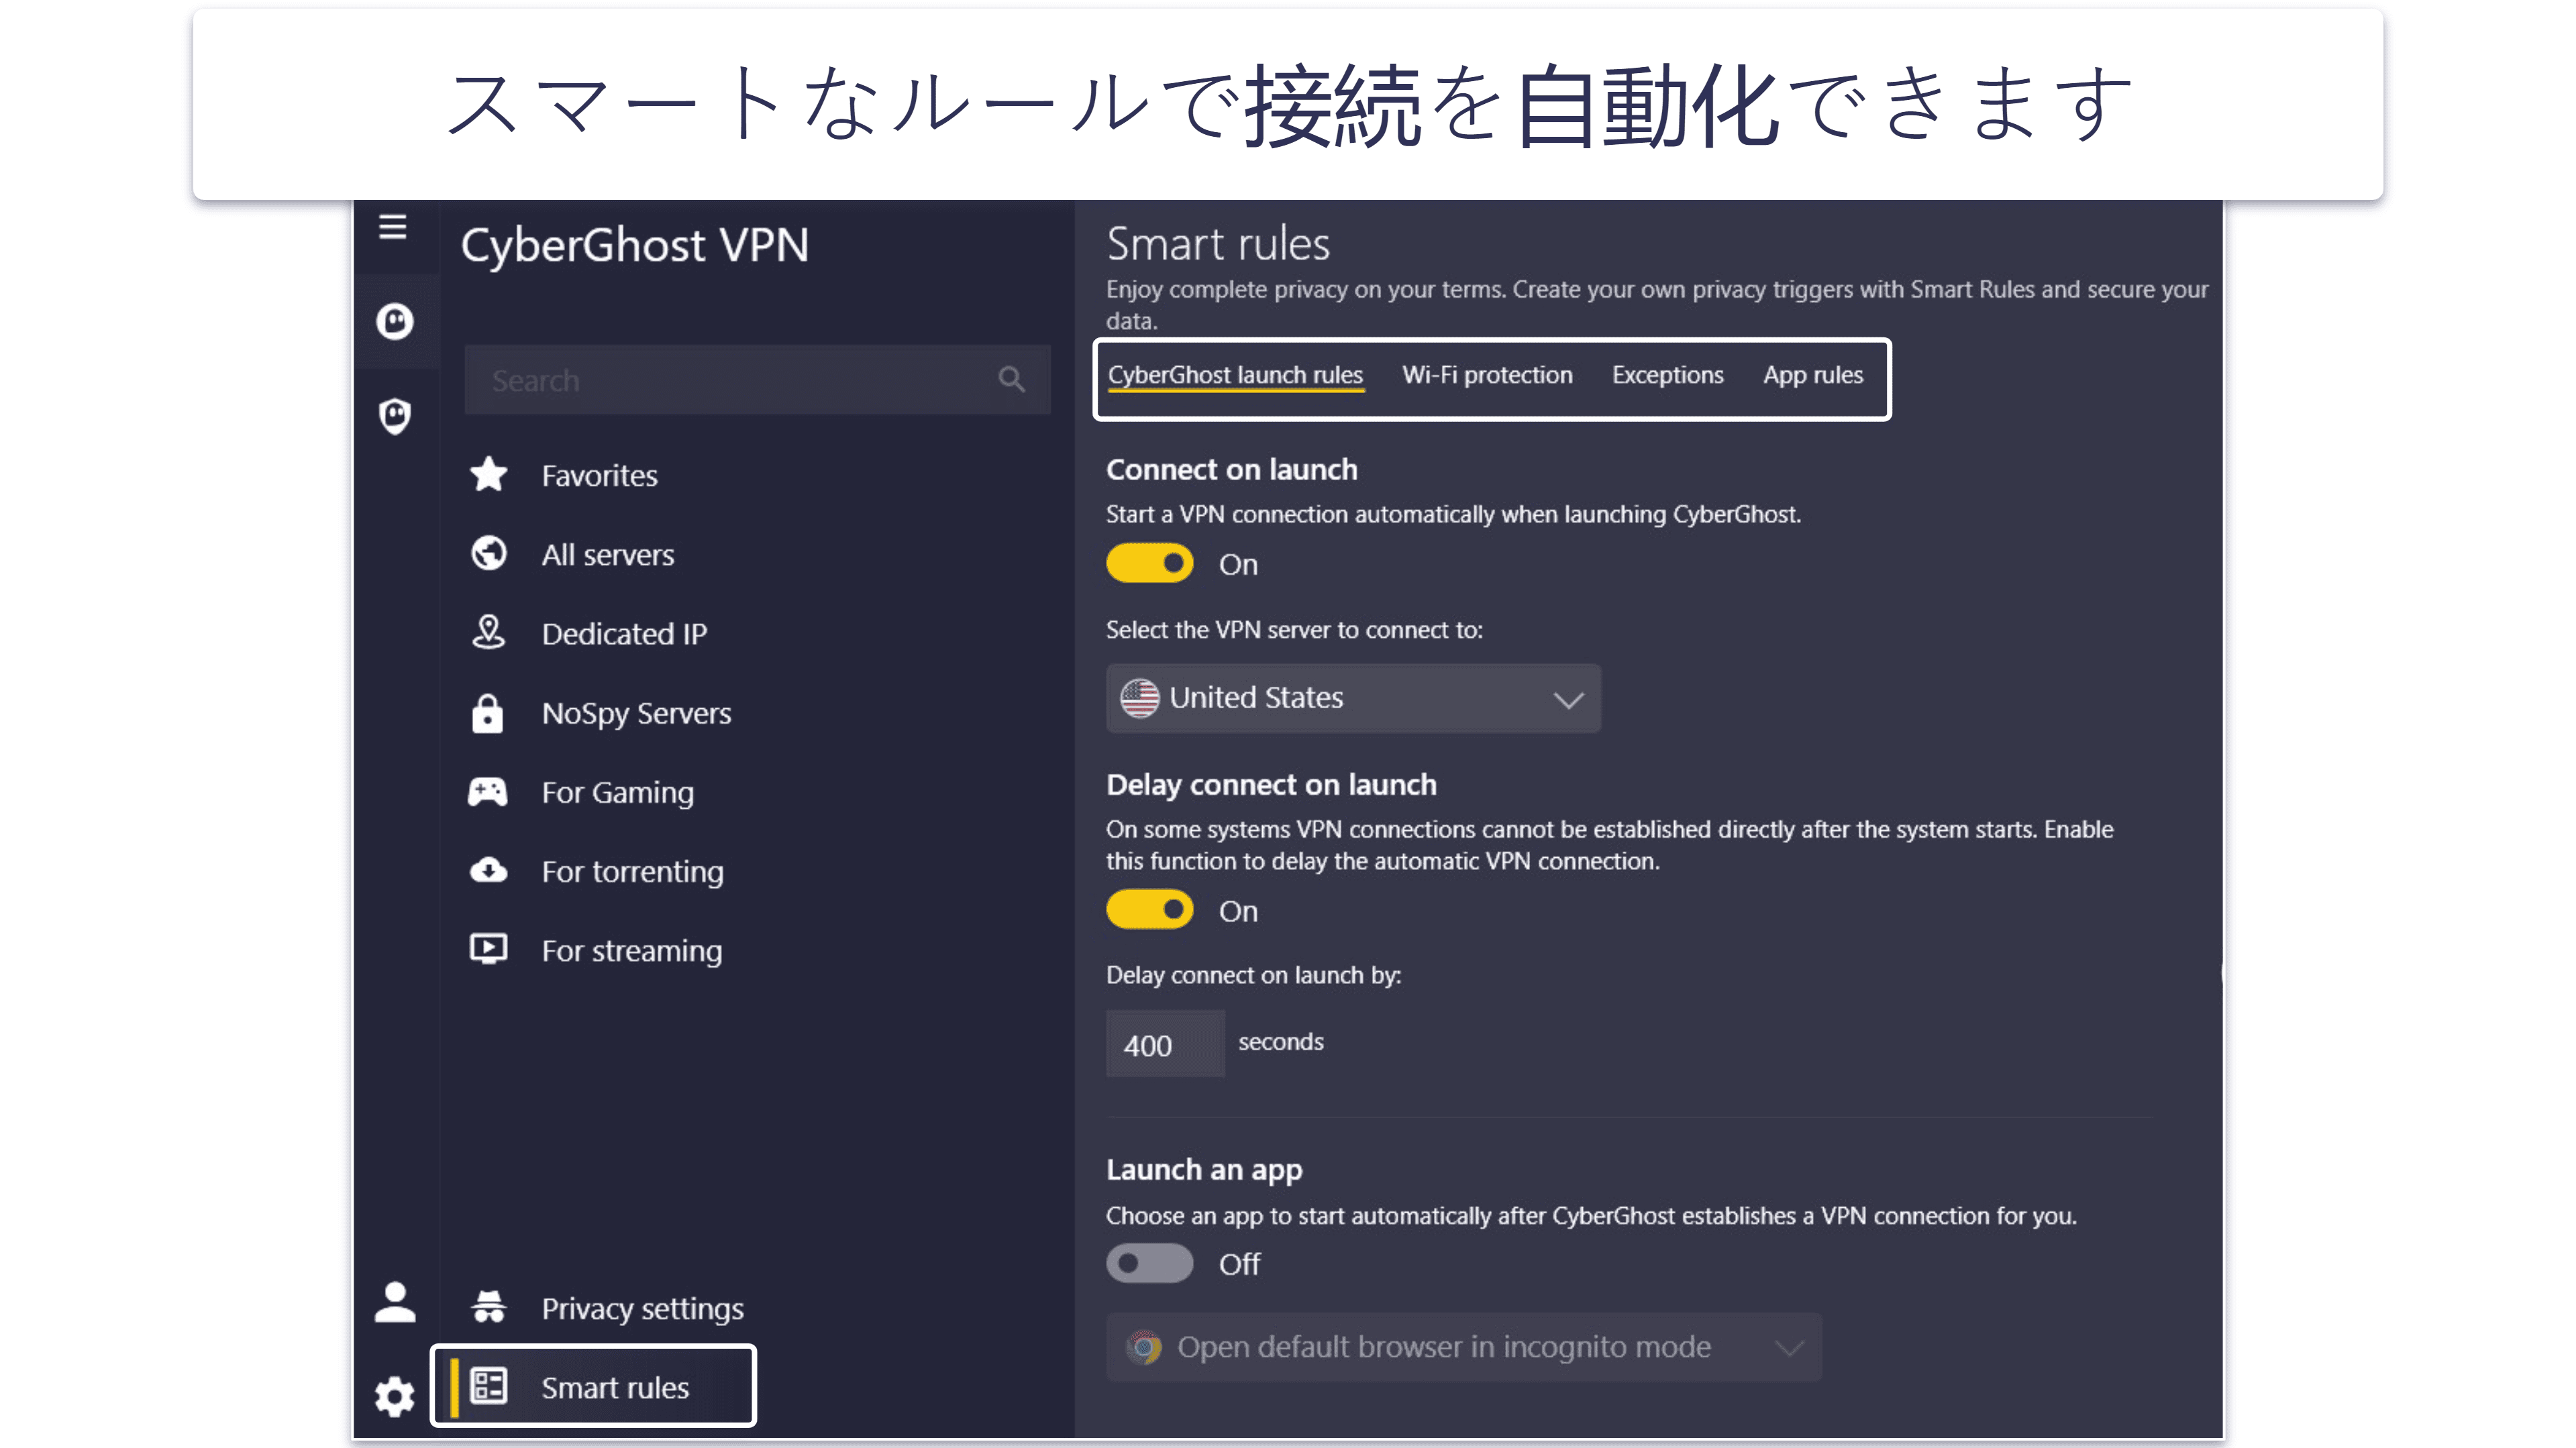Click the For streaming play icon

(489, 948)
